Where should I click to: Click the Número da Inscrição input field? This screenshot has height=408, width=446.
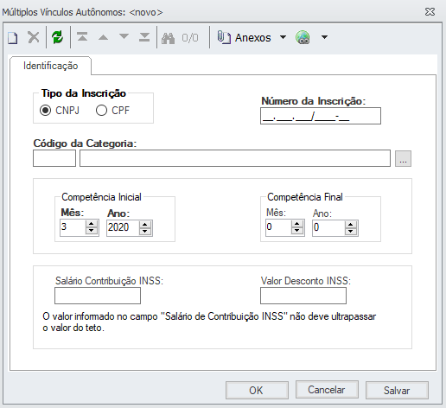[x=321, y=116]
